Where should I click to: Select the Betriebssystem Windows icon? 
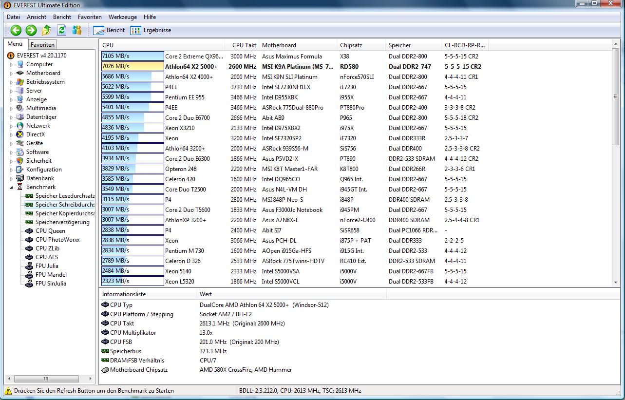coord(20,82)
